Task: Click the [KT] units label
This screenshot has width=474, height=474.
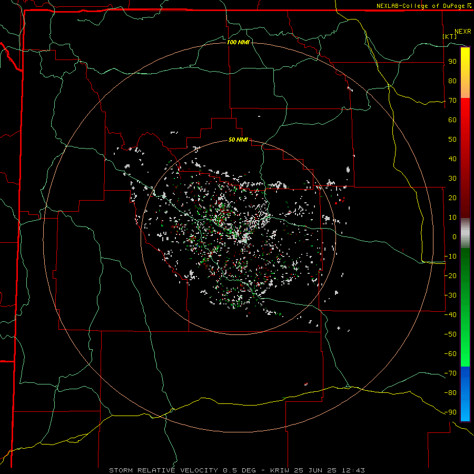Action: pyautogui.click(x=450, y=36)
